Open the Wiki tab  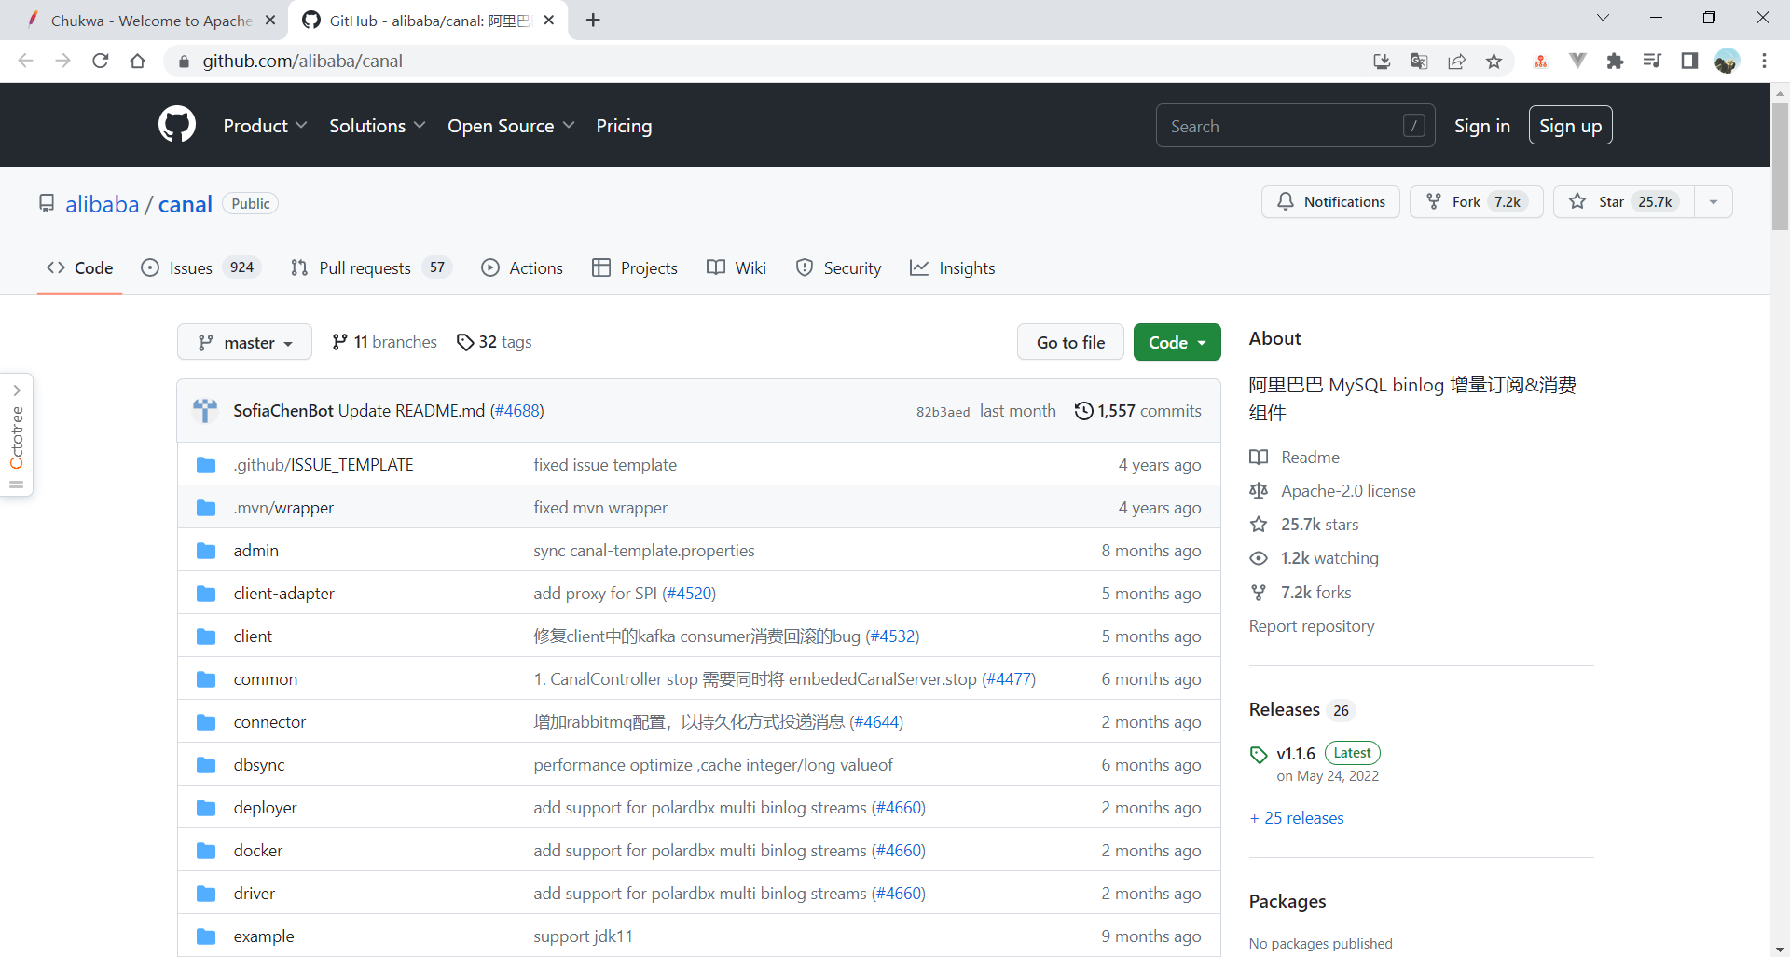point(737,268)
